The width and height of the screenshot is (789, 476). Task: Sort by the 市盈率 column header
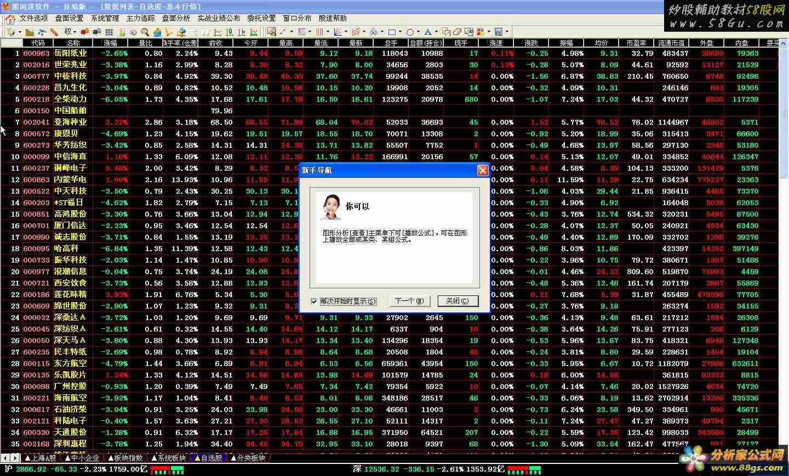[636, 43]
